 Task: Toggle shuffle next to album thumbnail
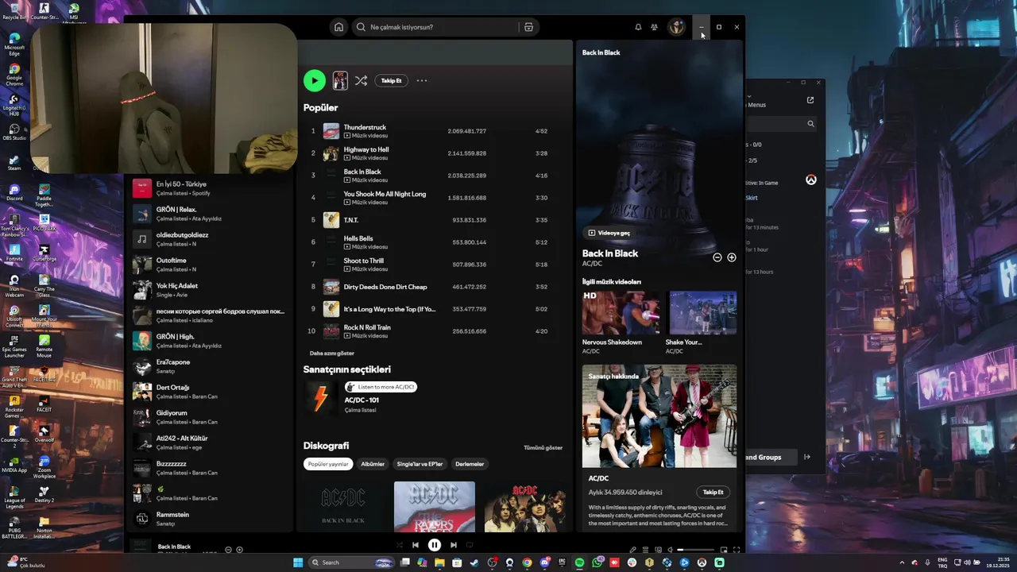click(361, 80)
